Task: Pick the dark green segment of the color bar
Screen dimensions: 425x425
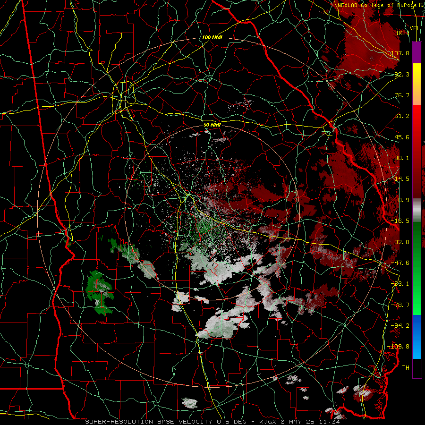Action: coord(417,234)
